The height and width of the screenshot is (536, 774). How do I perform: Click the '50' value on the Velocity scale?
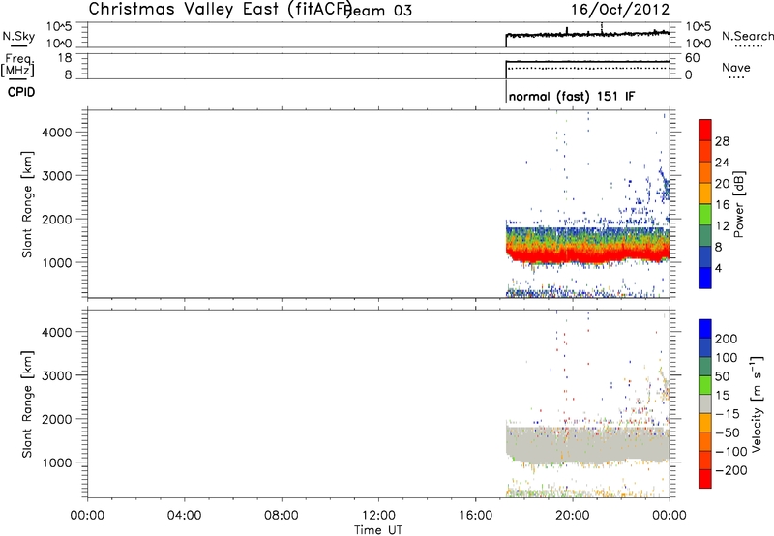722,376
